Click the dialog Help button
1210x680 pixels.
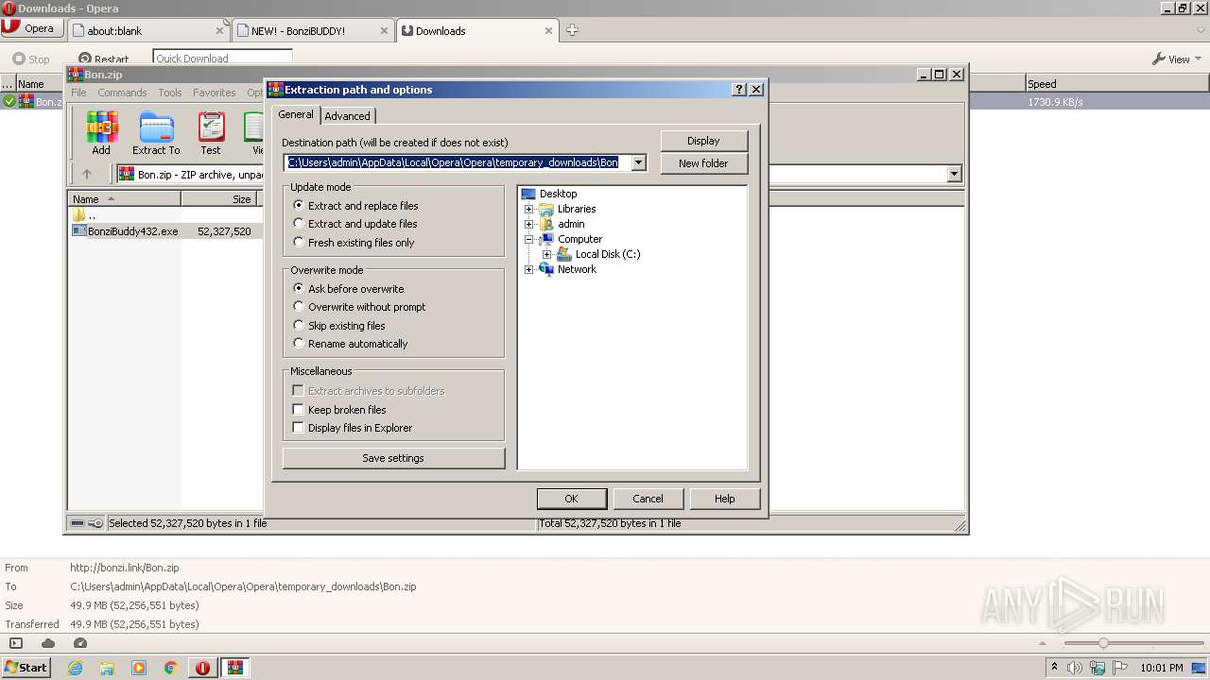[x=725, y=499]
